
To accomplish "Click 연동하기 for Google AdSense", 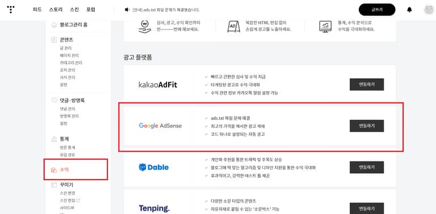I will (367, 126).
